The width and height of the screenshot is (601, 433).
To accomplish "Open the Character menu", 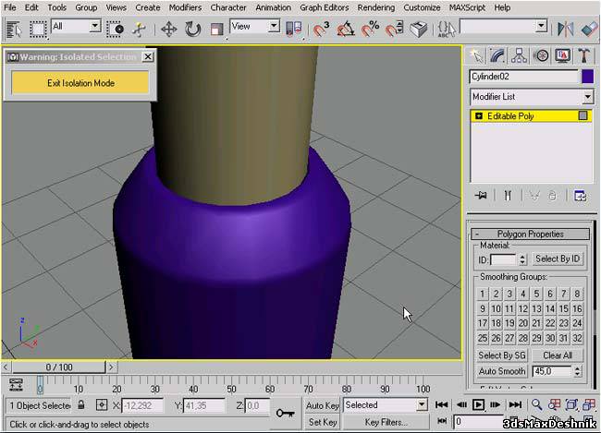I will coord(228,7).
